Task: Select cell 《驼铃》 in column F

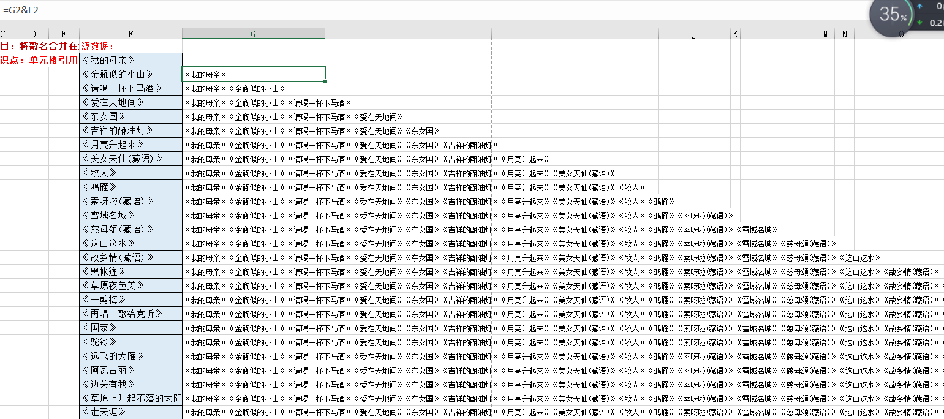Action: click(130, 342)
